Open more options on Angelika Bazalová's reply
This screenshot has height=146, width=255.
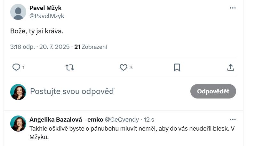coord(233,119)
